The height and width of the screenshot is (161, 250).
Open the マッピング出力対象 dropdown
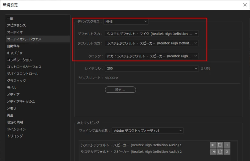pos(148,130)
